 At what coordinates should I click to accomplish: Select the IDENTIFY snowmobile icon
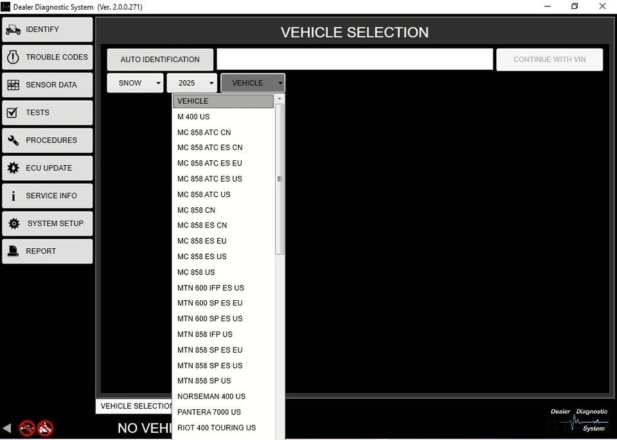click(x=14, y=29)
